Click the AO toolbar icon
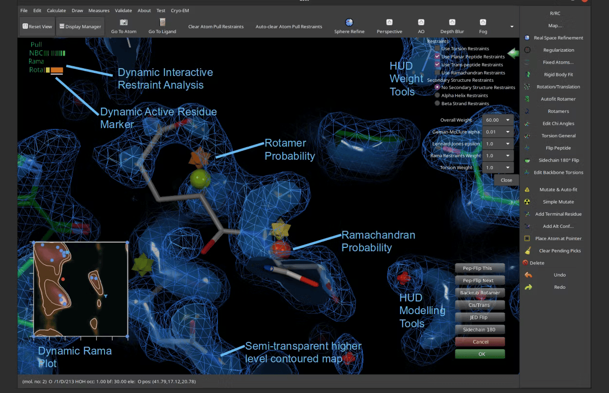 [x=421, y=22]
